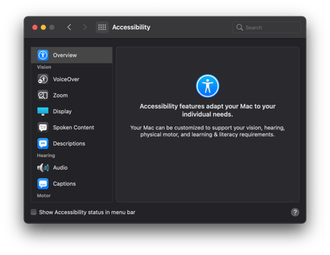
Task: Click the Motor section header
Action: coord(44,196)
